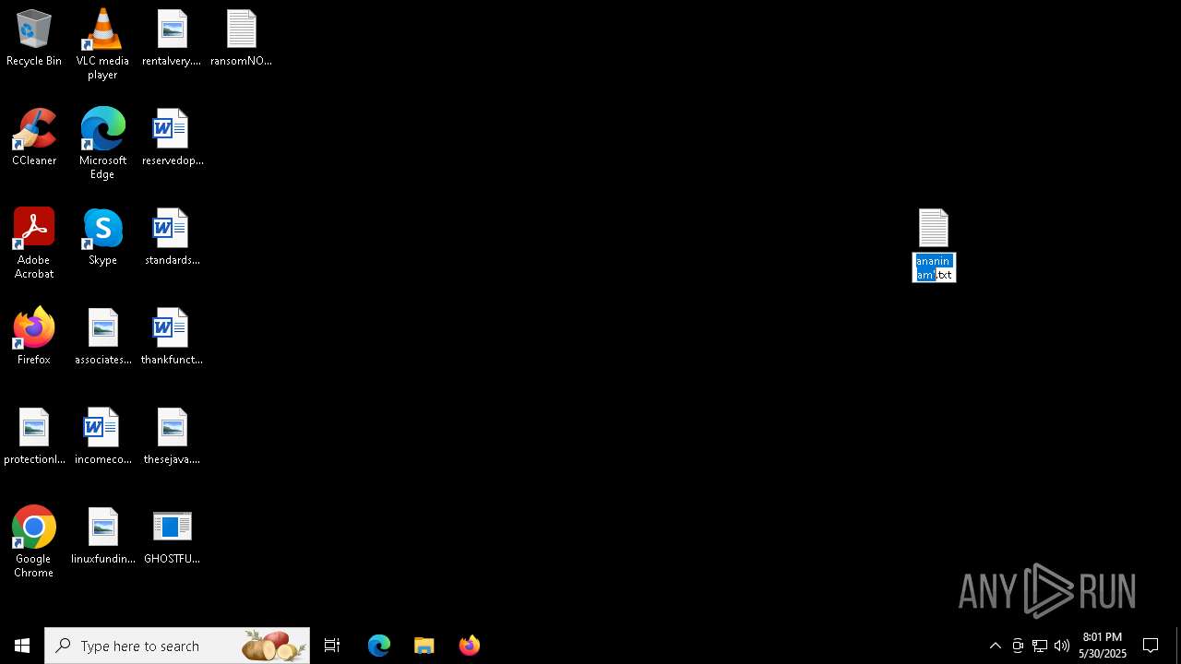
Task: Open network status tray icon
Action: click(x=1040, y=646)
